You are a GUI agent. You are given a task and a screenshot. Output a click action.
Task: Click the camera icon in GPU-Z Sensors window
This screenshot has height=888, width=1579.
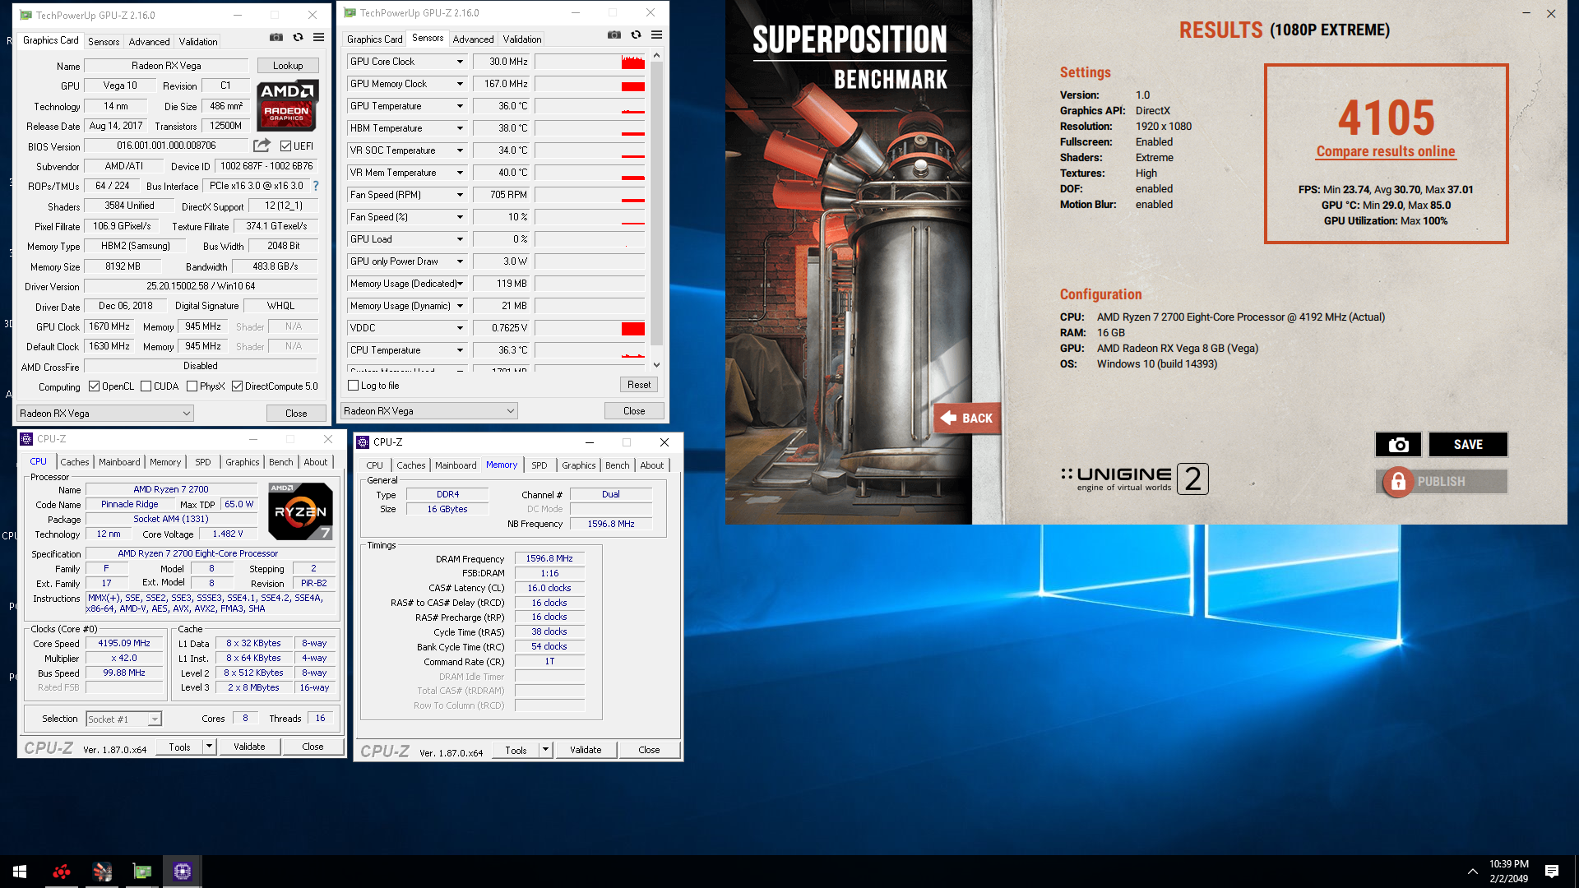tap(614, 35)
